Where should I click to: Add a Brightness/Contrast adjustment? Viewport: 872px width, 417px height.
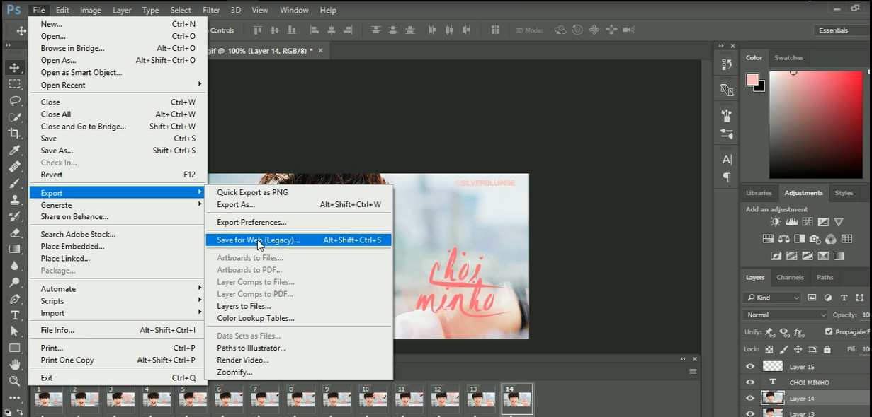pyautogui.click(x=776, y=222)
